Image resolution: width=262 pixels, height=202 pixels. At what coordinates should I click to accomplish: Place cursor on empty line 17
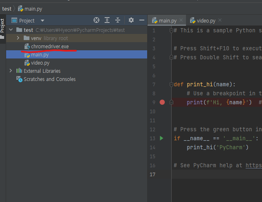point(217,174)
